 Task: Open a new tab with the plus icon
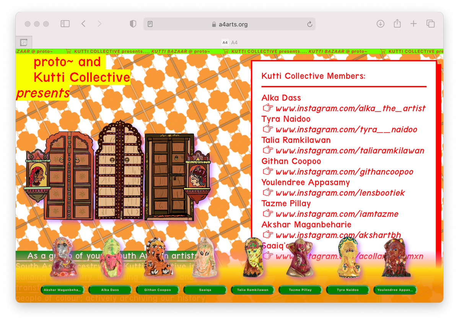413,23
